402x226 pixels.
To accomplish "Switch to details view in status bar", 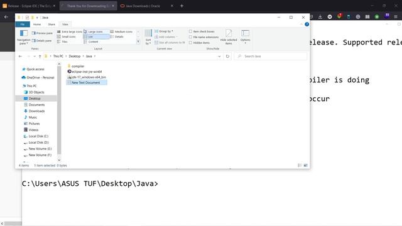I will [300, 165].
